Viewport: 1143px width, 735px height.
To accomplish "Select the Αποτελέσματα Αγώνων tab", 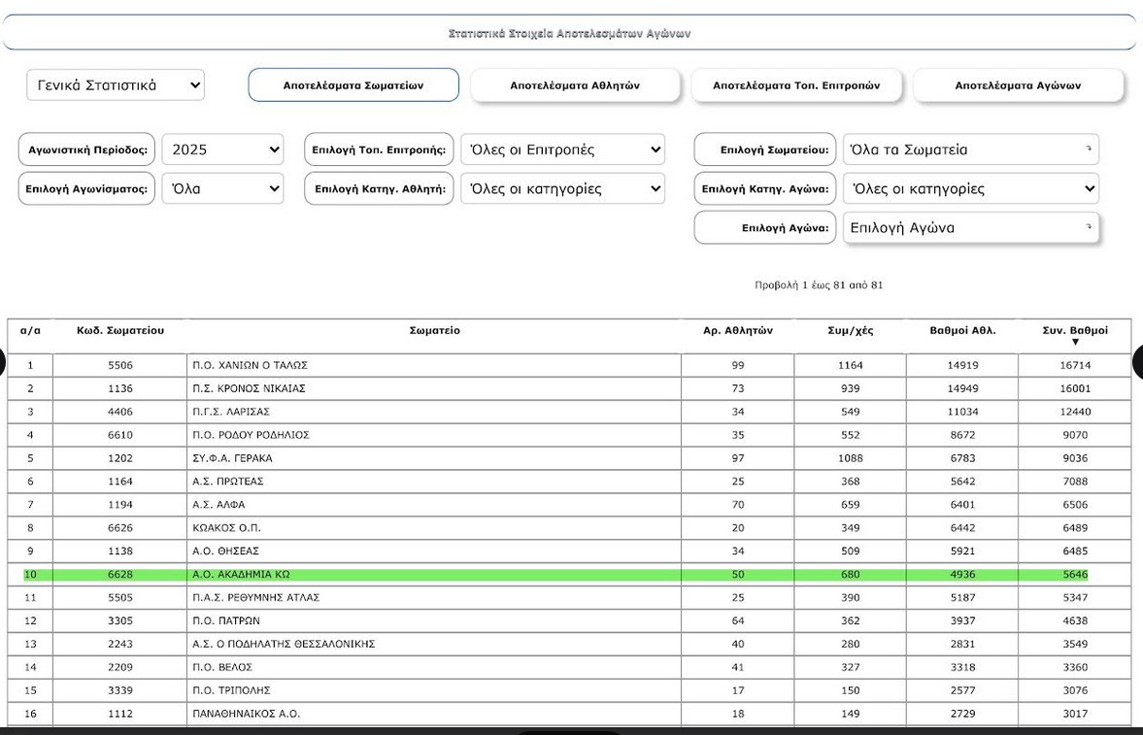I will (x=1018, y=85).
